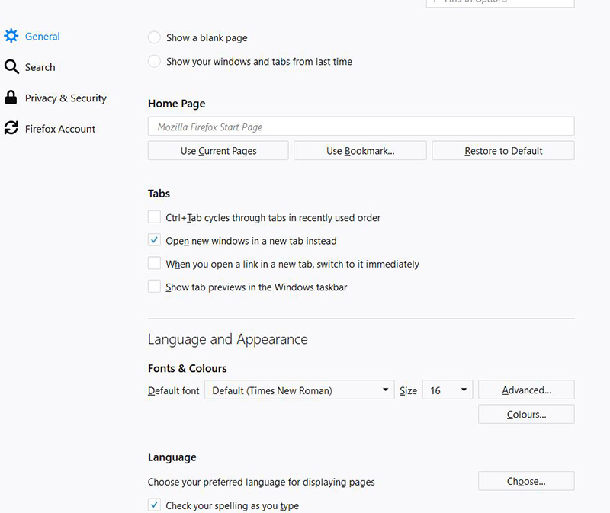Uncheck 'Open new windows in a new tab instead'
The width and height of the screenshot is (610, 513).
coord(154,240)
